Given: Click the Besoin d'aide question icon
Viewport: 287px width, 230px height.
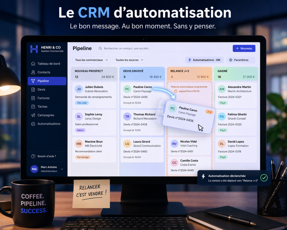Looking at the screenshot, I should pyautogui.click(x=33, y=156).
